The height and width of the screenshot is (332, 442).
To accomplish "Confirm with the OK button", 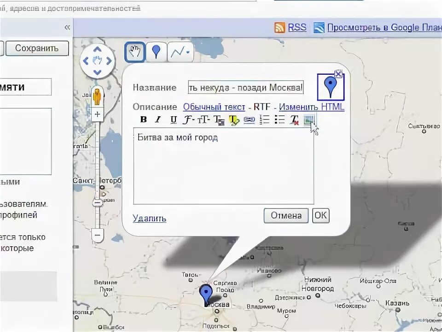I will pyautogui.click(x=321, y=216).
